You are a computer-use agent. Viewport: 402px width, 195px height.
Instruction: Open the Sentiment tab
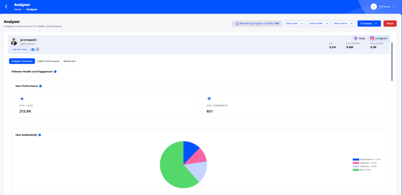(69, 61)
